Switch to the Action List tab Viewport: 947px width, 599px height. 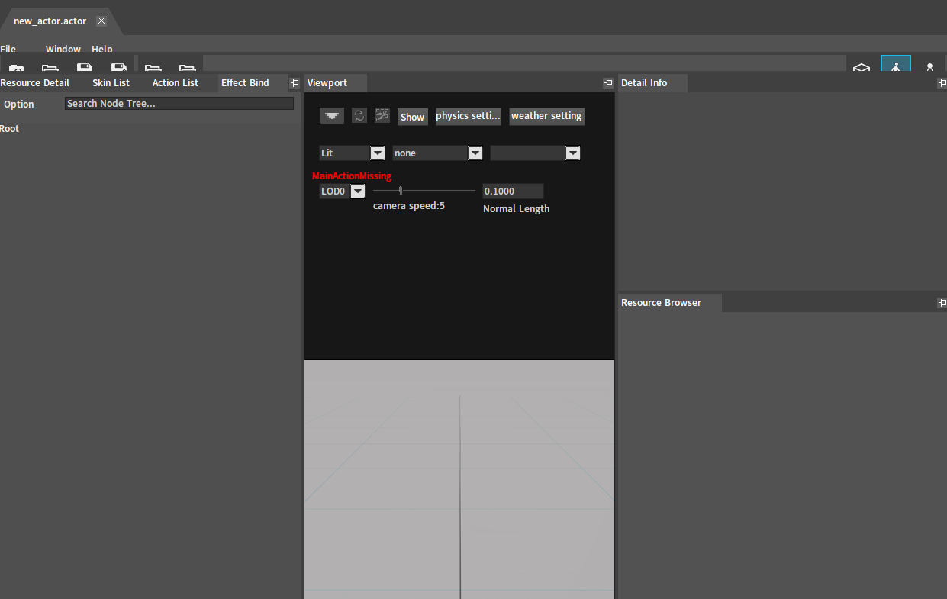tap(175, 83)
